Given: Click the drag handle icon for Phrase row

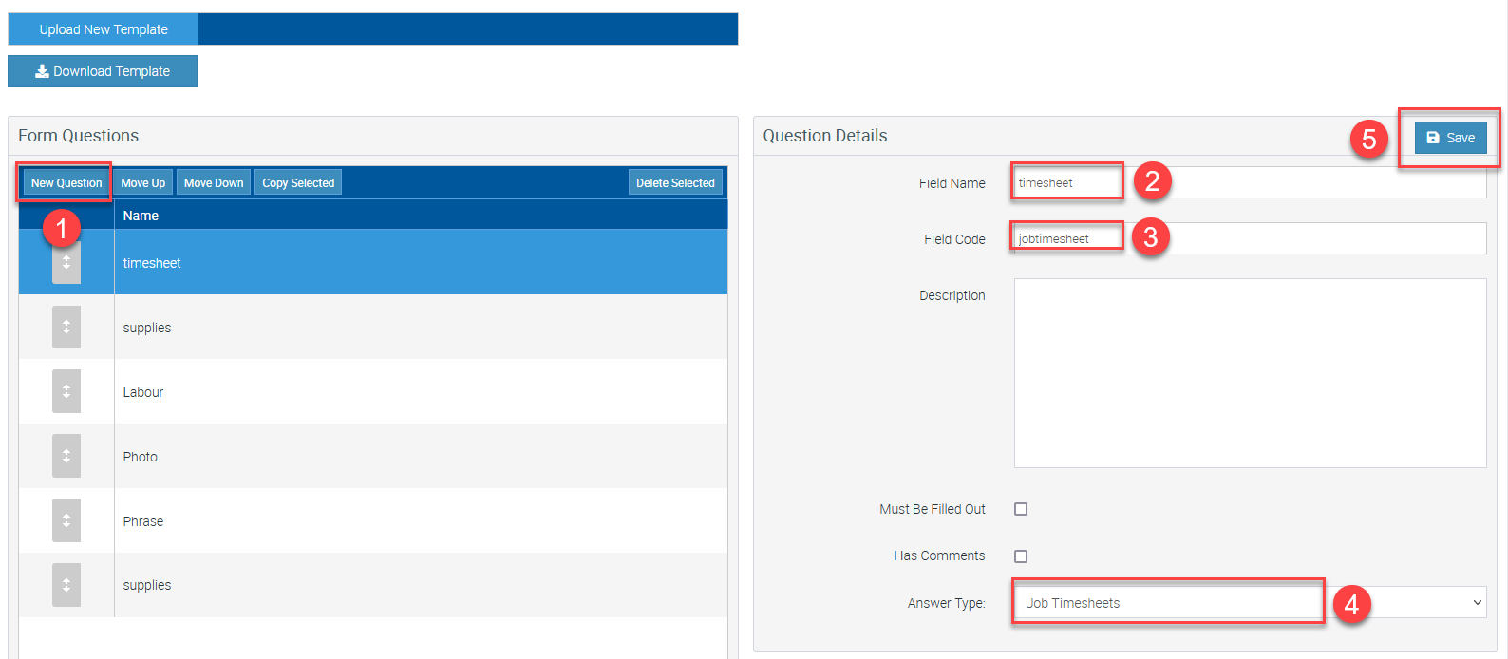Looking at the screenshot, I should tap(66, 520).
